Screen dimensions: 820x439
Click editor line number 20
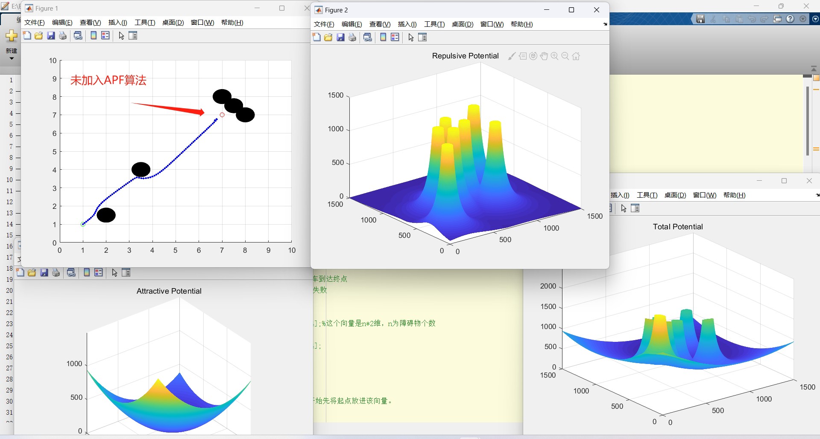9,291
